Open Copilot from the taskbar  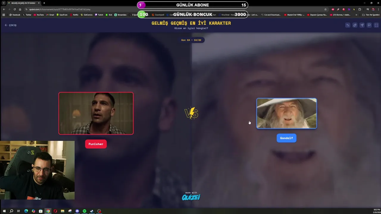33,211
